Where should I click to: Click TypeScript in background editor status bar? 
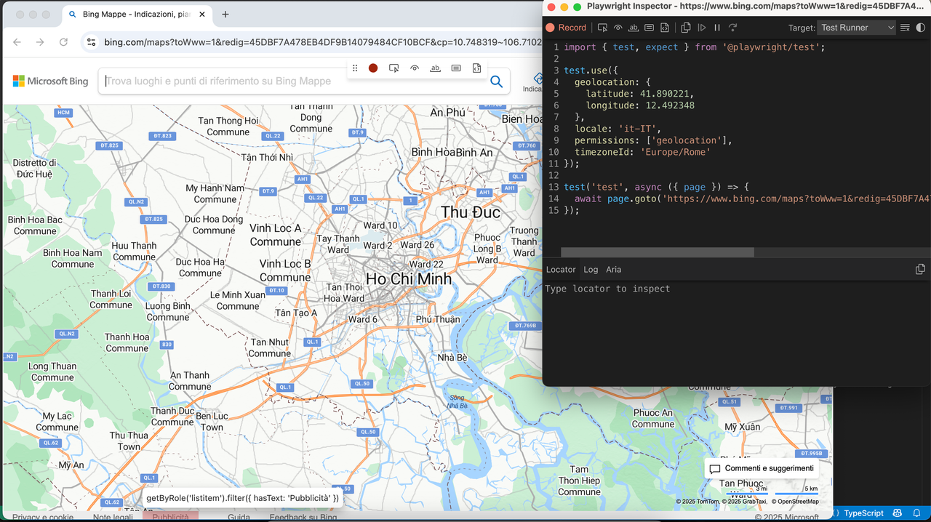pyautogui.click(x=863, y=513)
